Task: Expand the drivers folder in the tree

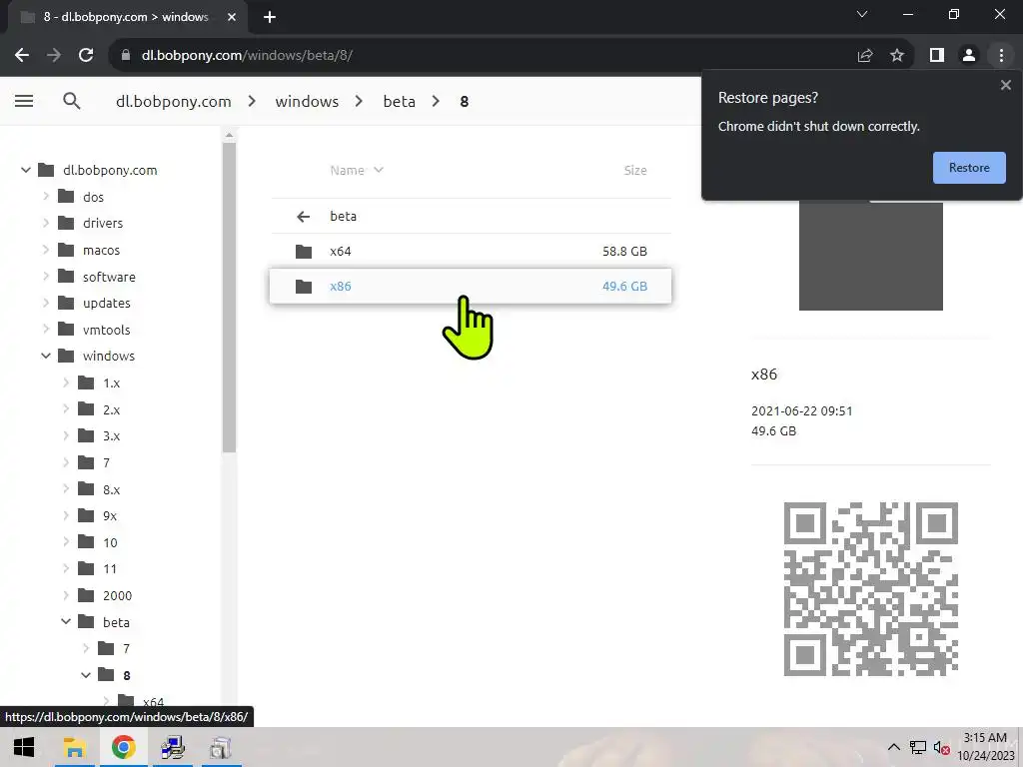Action: coord(46,223)
